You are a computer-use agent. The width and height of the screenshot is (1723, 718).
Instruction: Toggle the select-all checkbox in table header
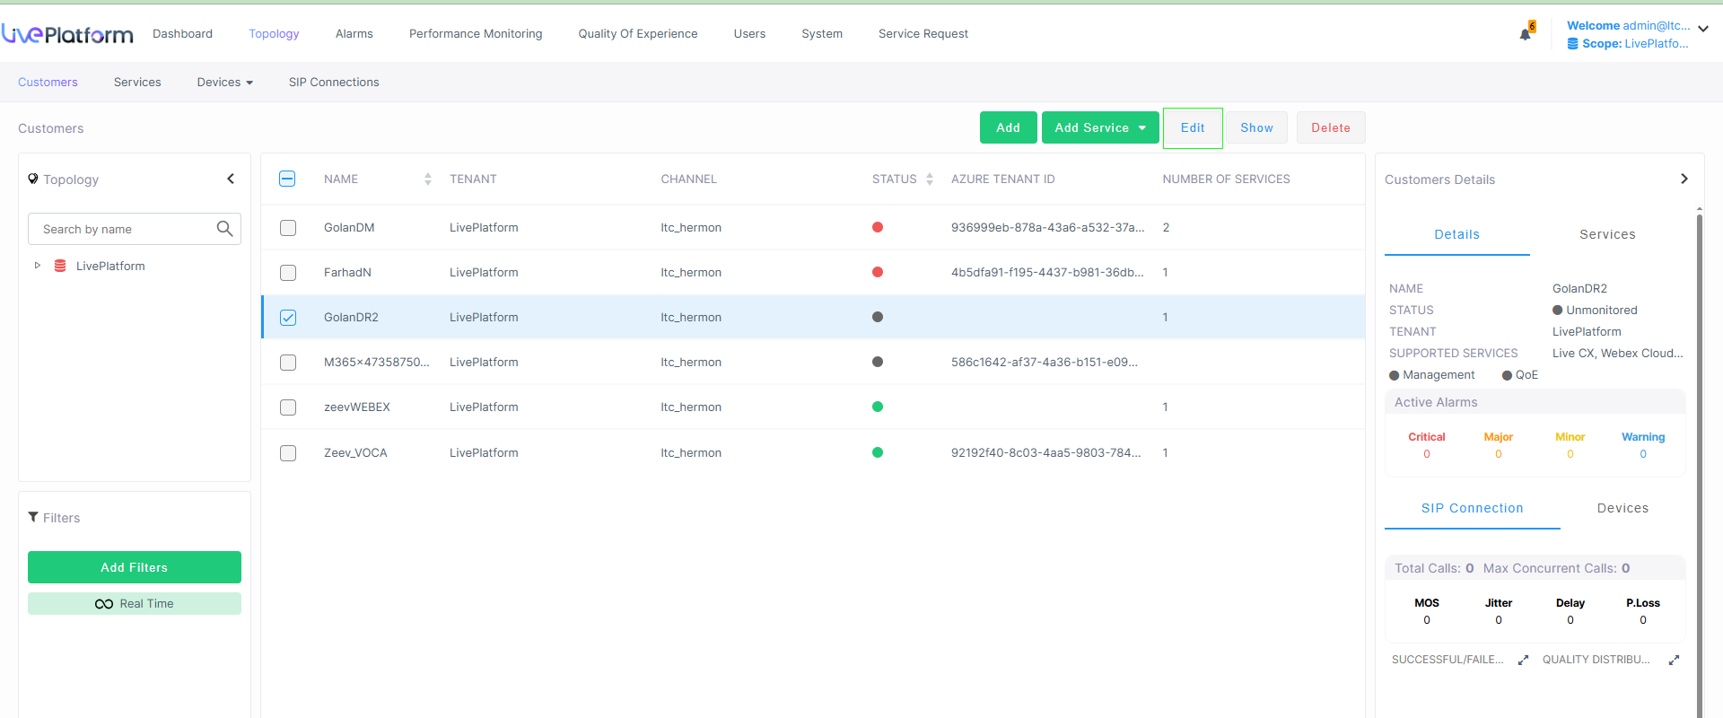click(288, 179)
